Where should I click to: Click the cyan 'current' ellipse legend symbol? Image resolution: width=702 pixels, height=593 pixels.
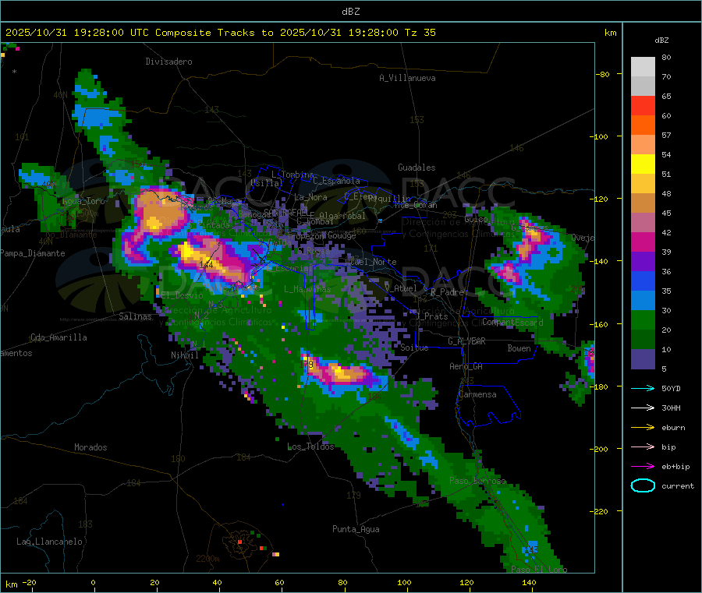pyautogui.click(x=643, y=485)
